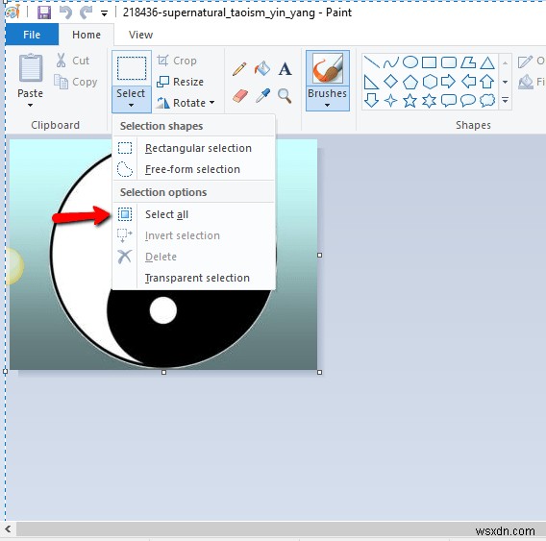Select the Fill with color bucket

pyautogui.click(x=262, y=68)
